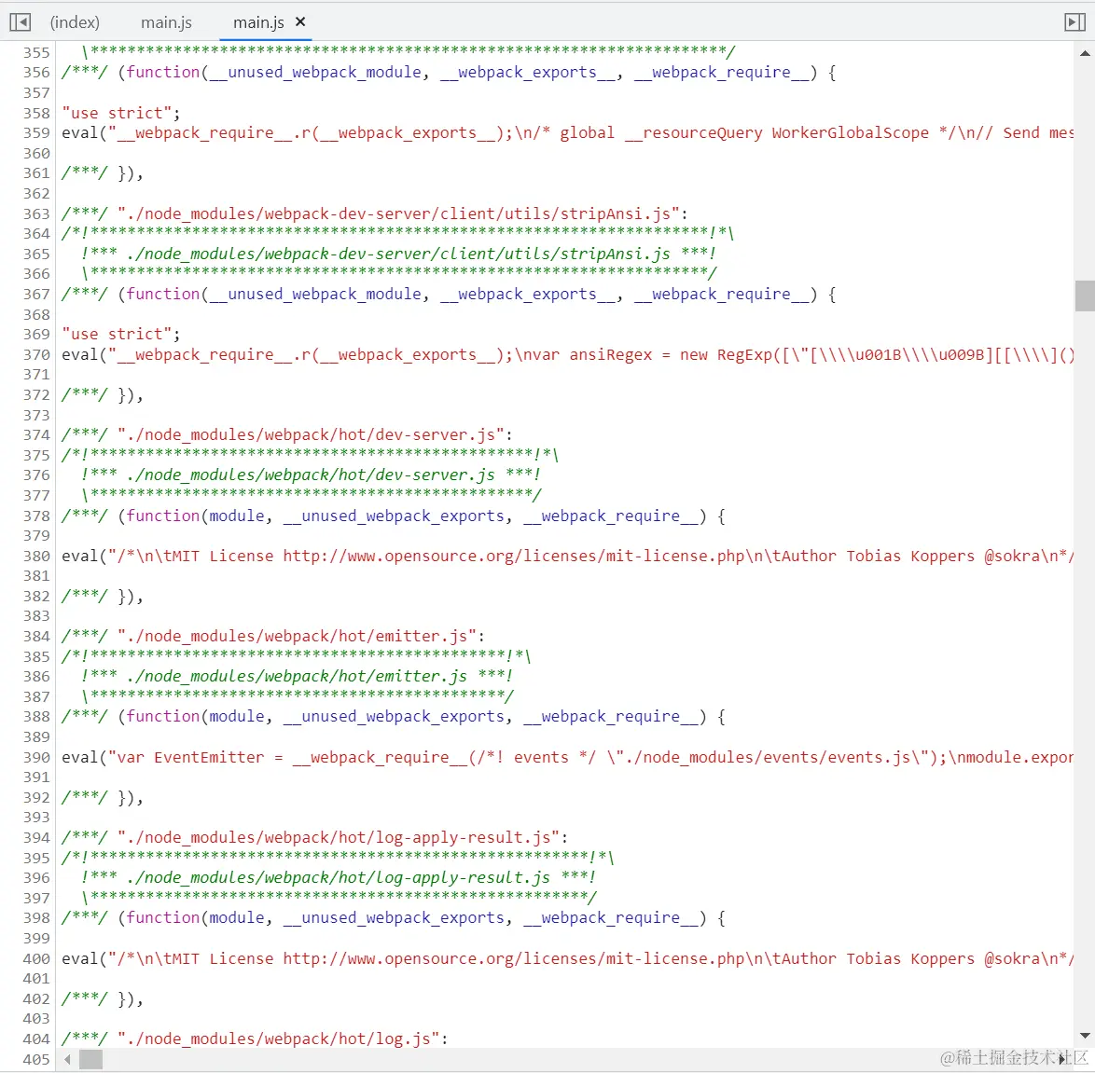Image resolution: width=1095 pixels, height=1073 pixels.
Task: Click the emitter.js module path string on line 384
Action: pos(297,636)
